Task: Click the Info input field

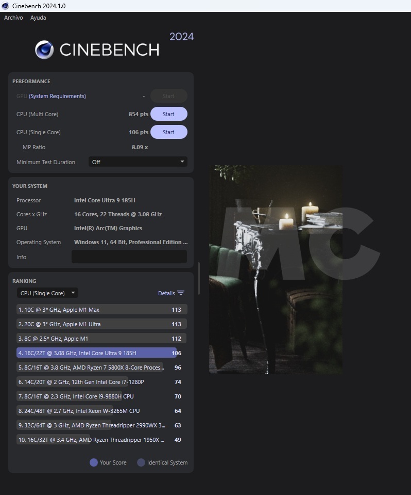Action: pos(129,257)
